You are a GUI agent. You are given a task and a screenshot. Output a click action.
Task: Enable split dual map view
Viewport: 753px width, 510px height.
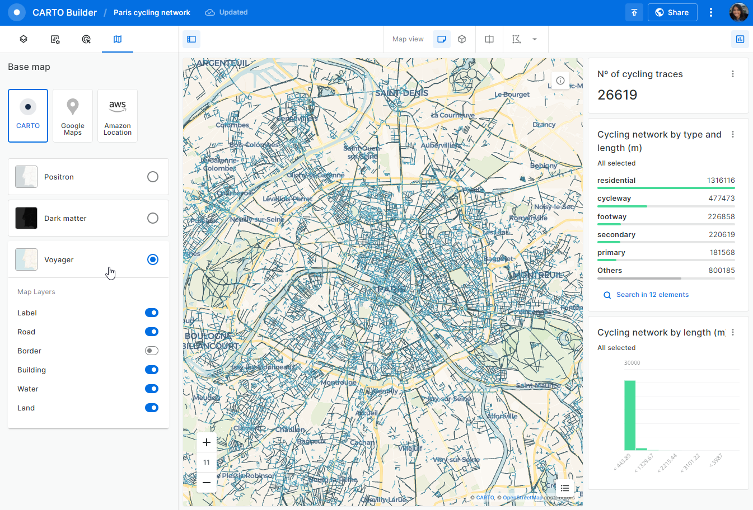tap(489, 39)
